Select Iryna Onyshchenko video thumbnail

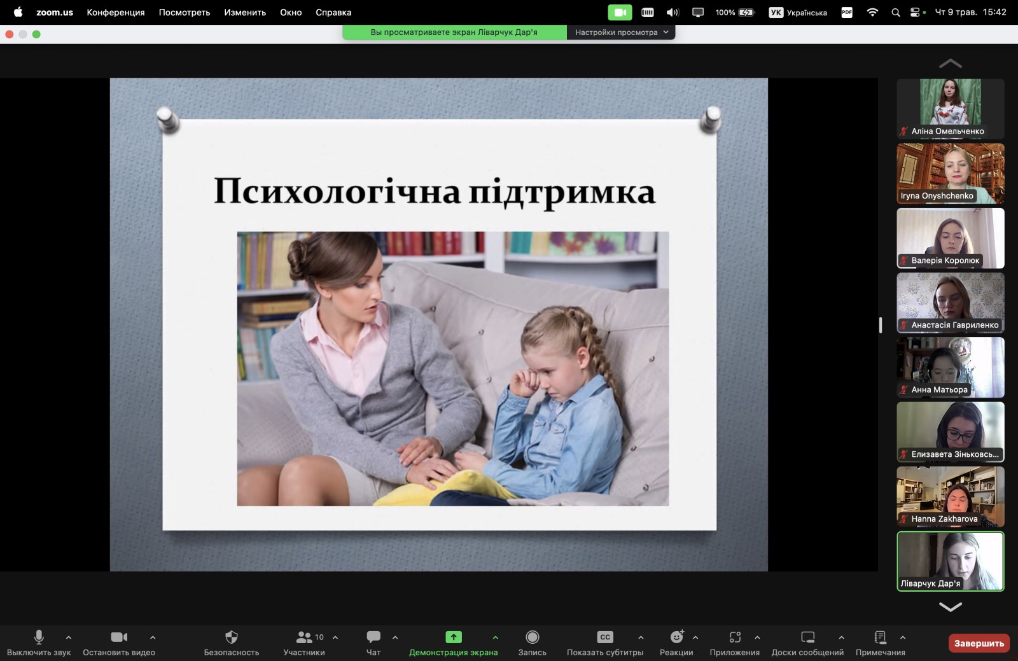pos(951,174)
